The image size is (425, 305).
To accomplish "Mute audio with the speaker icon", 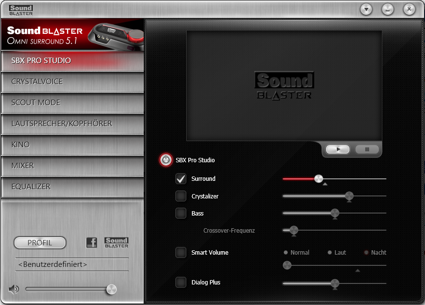I will (x=14, y=289).
